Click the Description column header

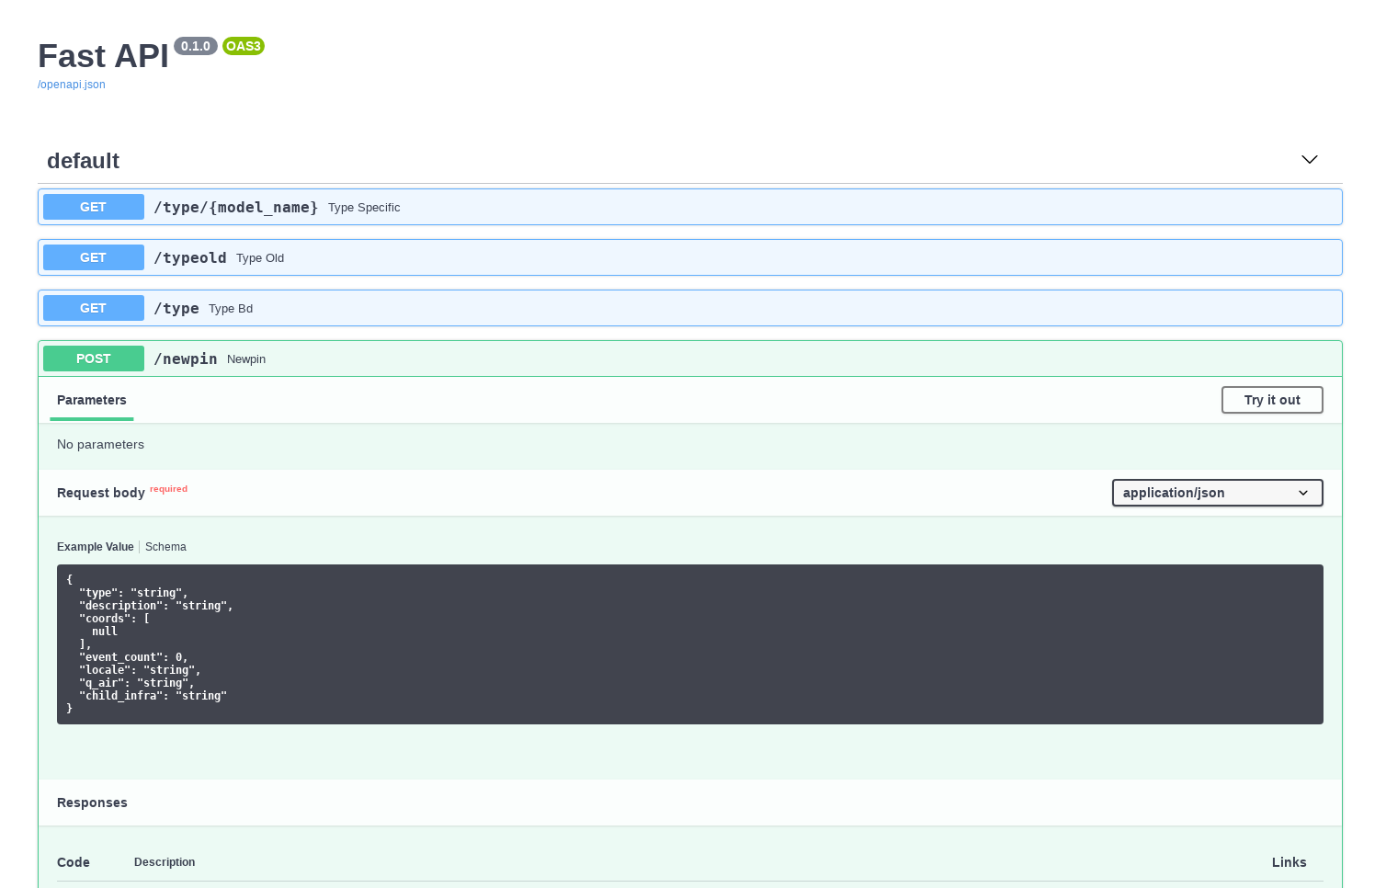[165, 862]
